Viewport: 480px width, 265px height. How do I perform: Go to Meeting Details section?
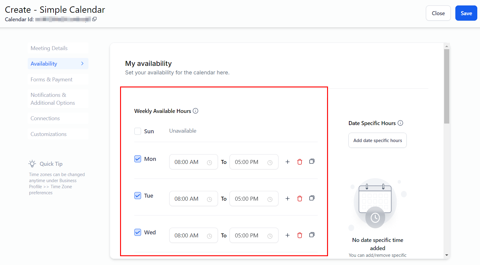click(49, 48)
